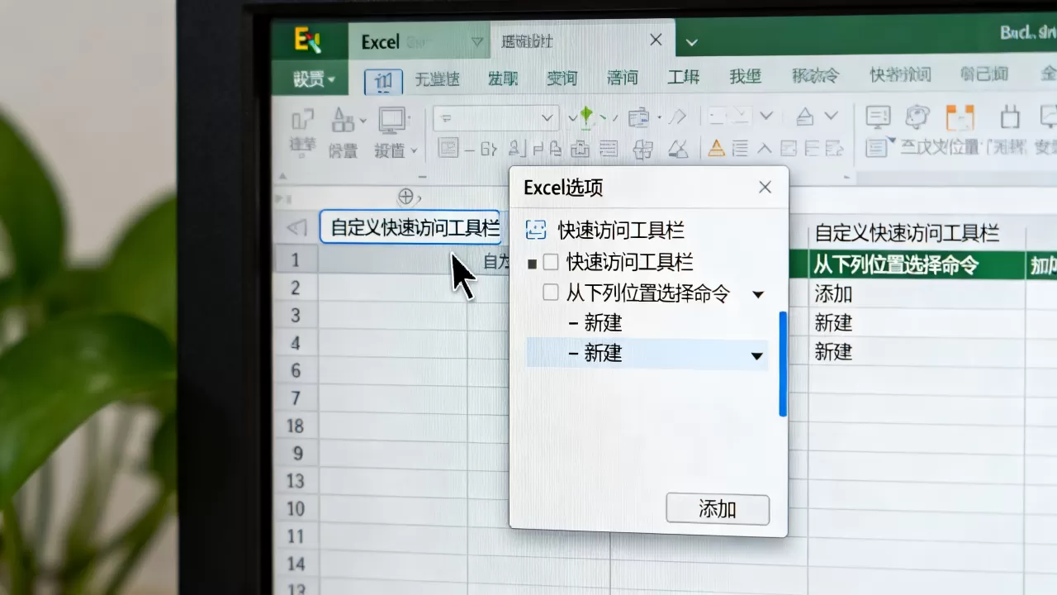Select the highlighted 新建 entry in the dialog
Screen dimensions: 1057x595
[647, 354]
